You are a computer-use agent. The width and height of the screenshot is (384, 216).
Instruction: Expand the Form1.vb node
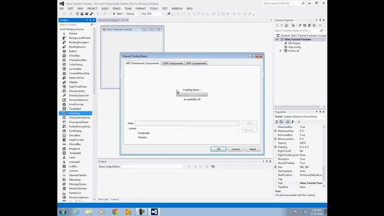coord(280,50)
